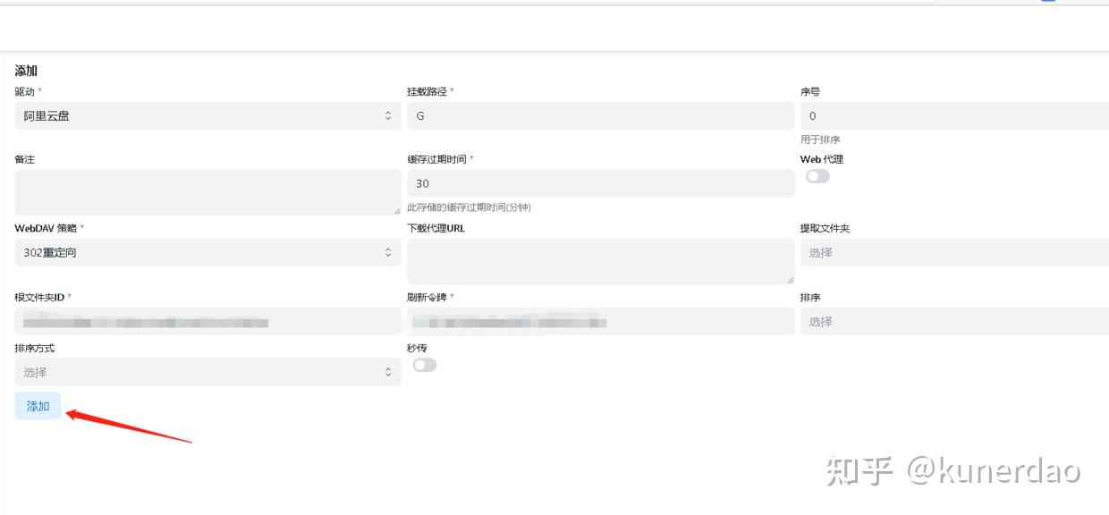Click the 缓存过期时间 input with value 30
This screenshot has height=515, width=1109.
point(600,183)
